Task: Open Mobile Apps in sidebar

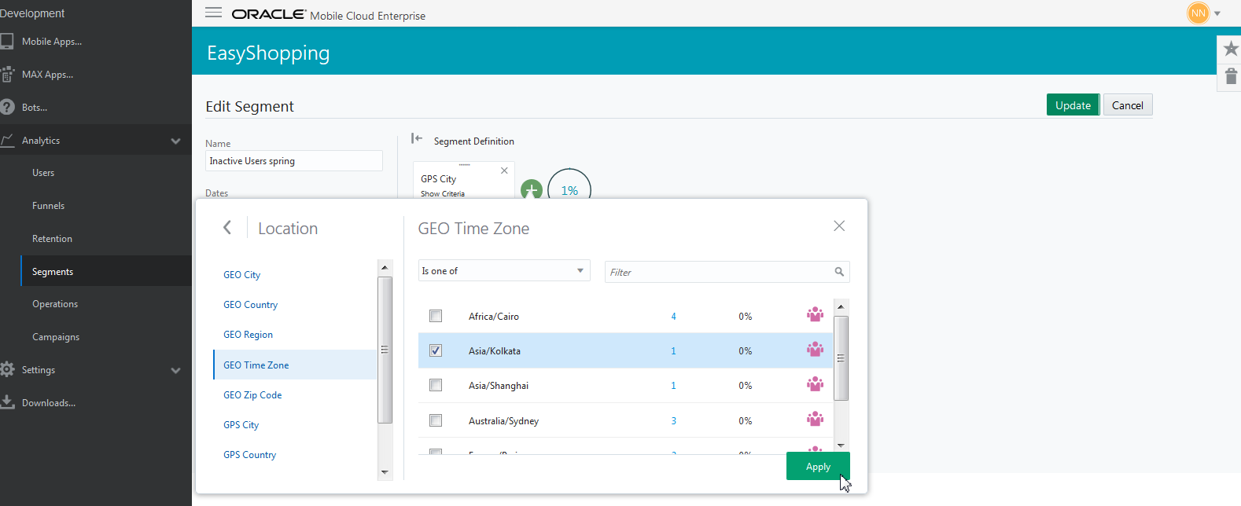Action: 52,42
